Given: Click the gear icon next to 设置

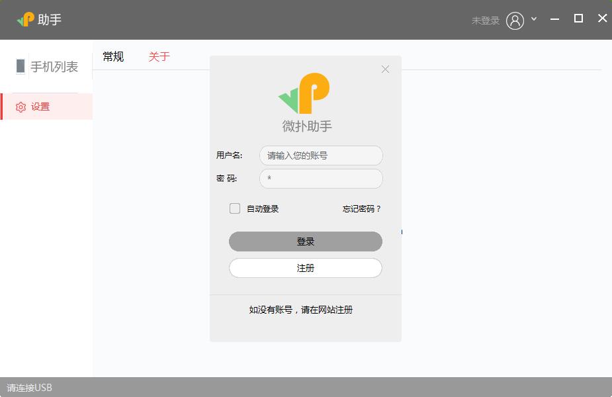Looking at the screenshot, I should [x=21, y=107].
